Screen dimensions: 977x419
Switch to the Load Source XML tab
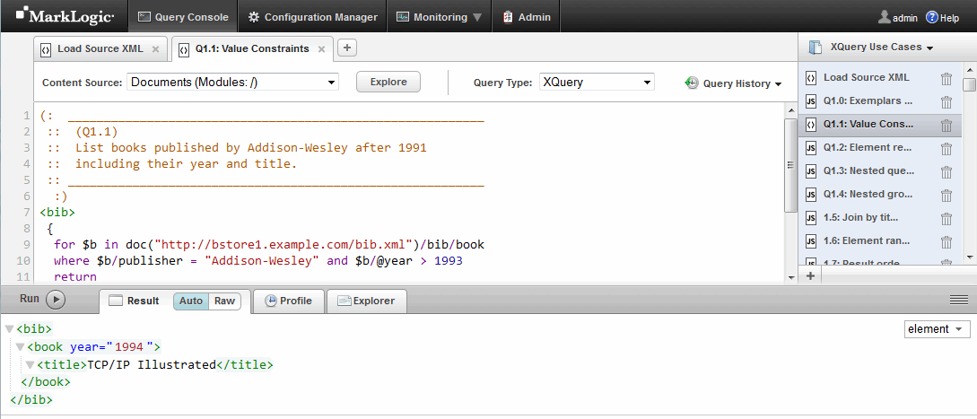point(100,48)
